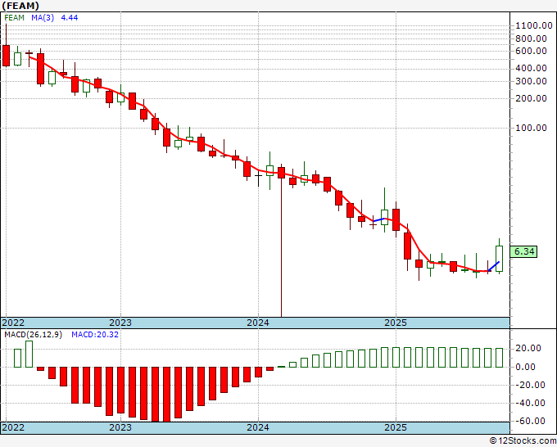Click the tallest green MACD bar in early 2022
This screenshot has height=447, width=557.
click(29, 354)
